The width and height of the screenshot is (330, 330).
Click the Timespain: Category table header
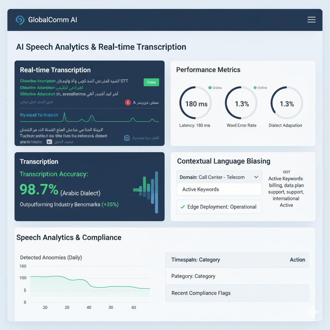[196, 260]
